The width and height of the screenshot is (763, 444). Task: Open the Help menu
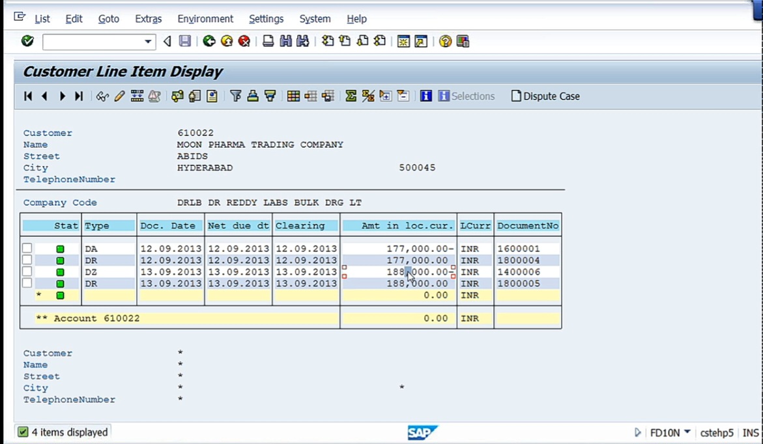click(356, 19)
